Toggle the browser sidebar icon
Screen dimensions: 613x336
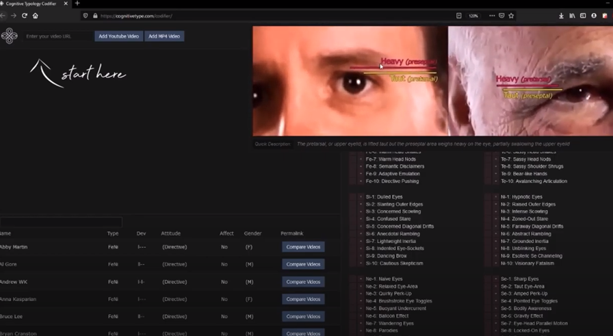coord(583,16)
